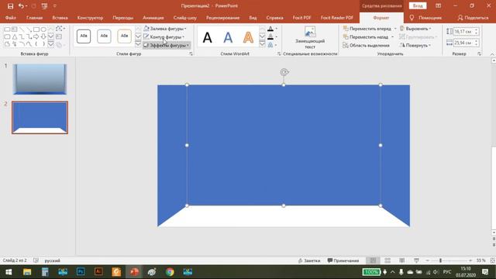Start slideshow from status bar icon
The height and width of the screenshot is (279, 496).
(x=416, y=260)
